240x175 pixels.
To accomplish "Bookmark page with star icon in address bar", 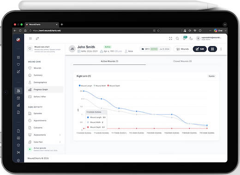I will click(158, 30).
